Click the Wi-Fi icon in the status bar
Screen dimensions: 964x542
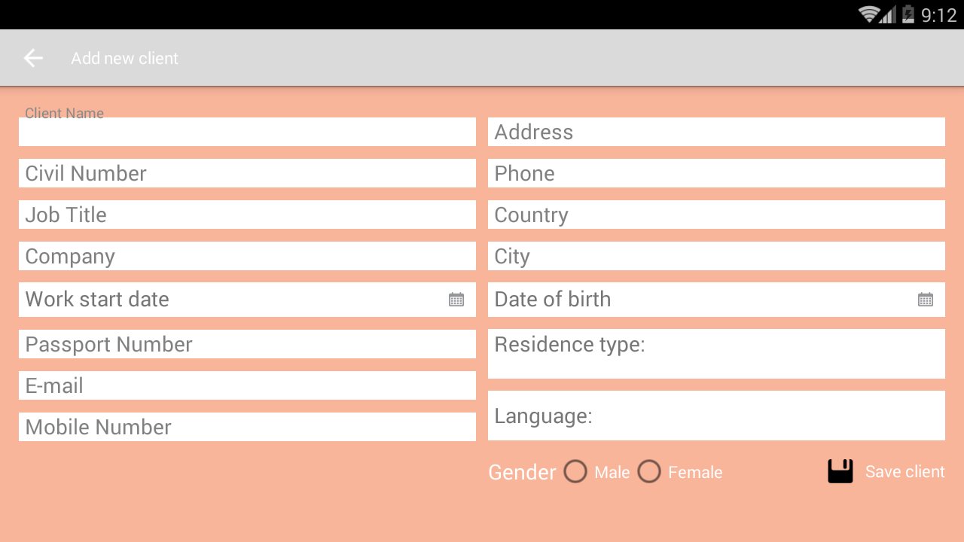point(868,14)
